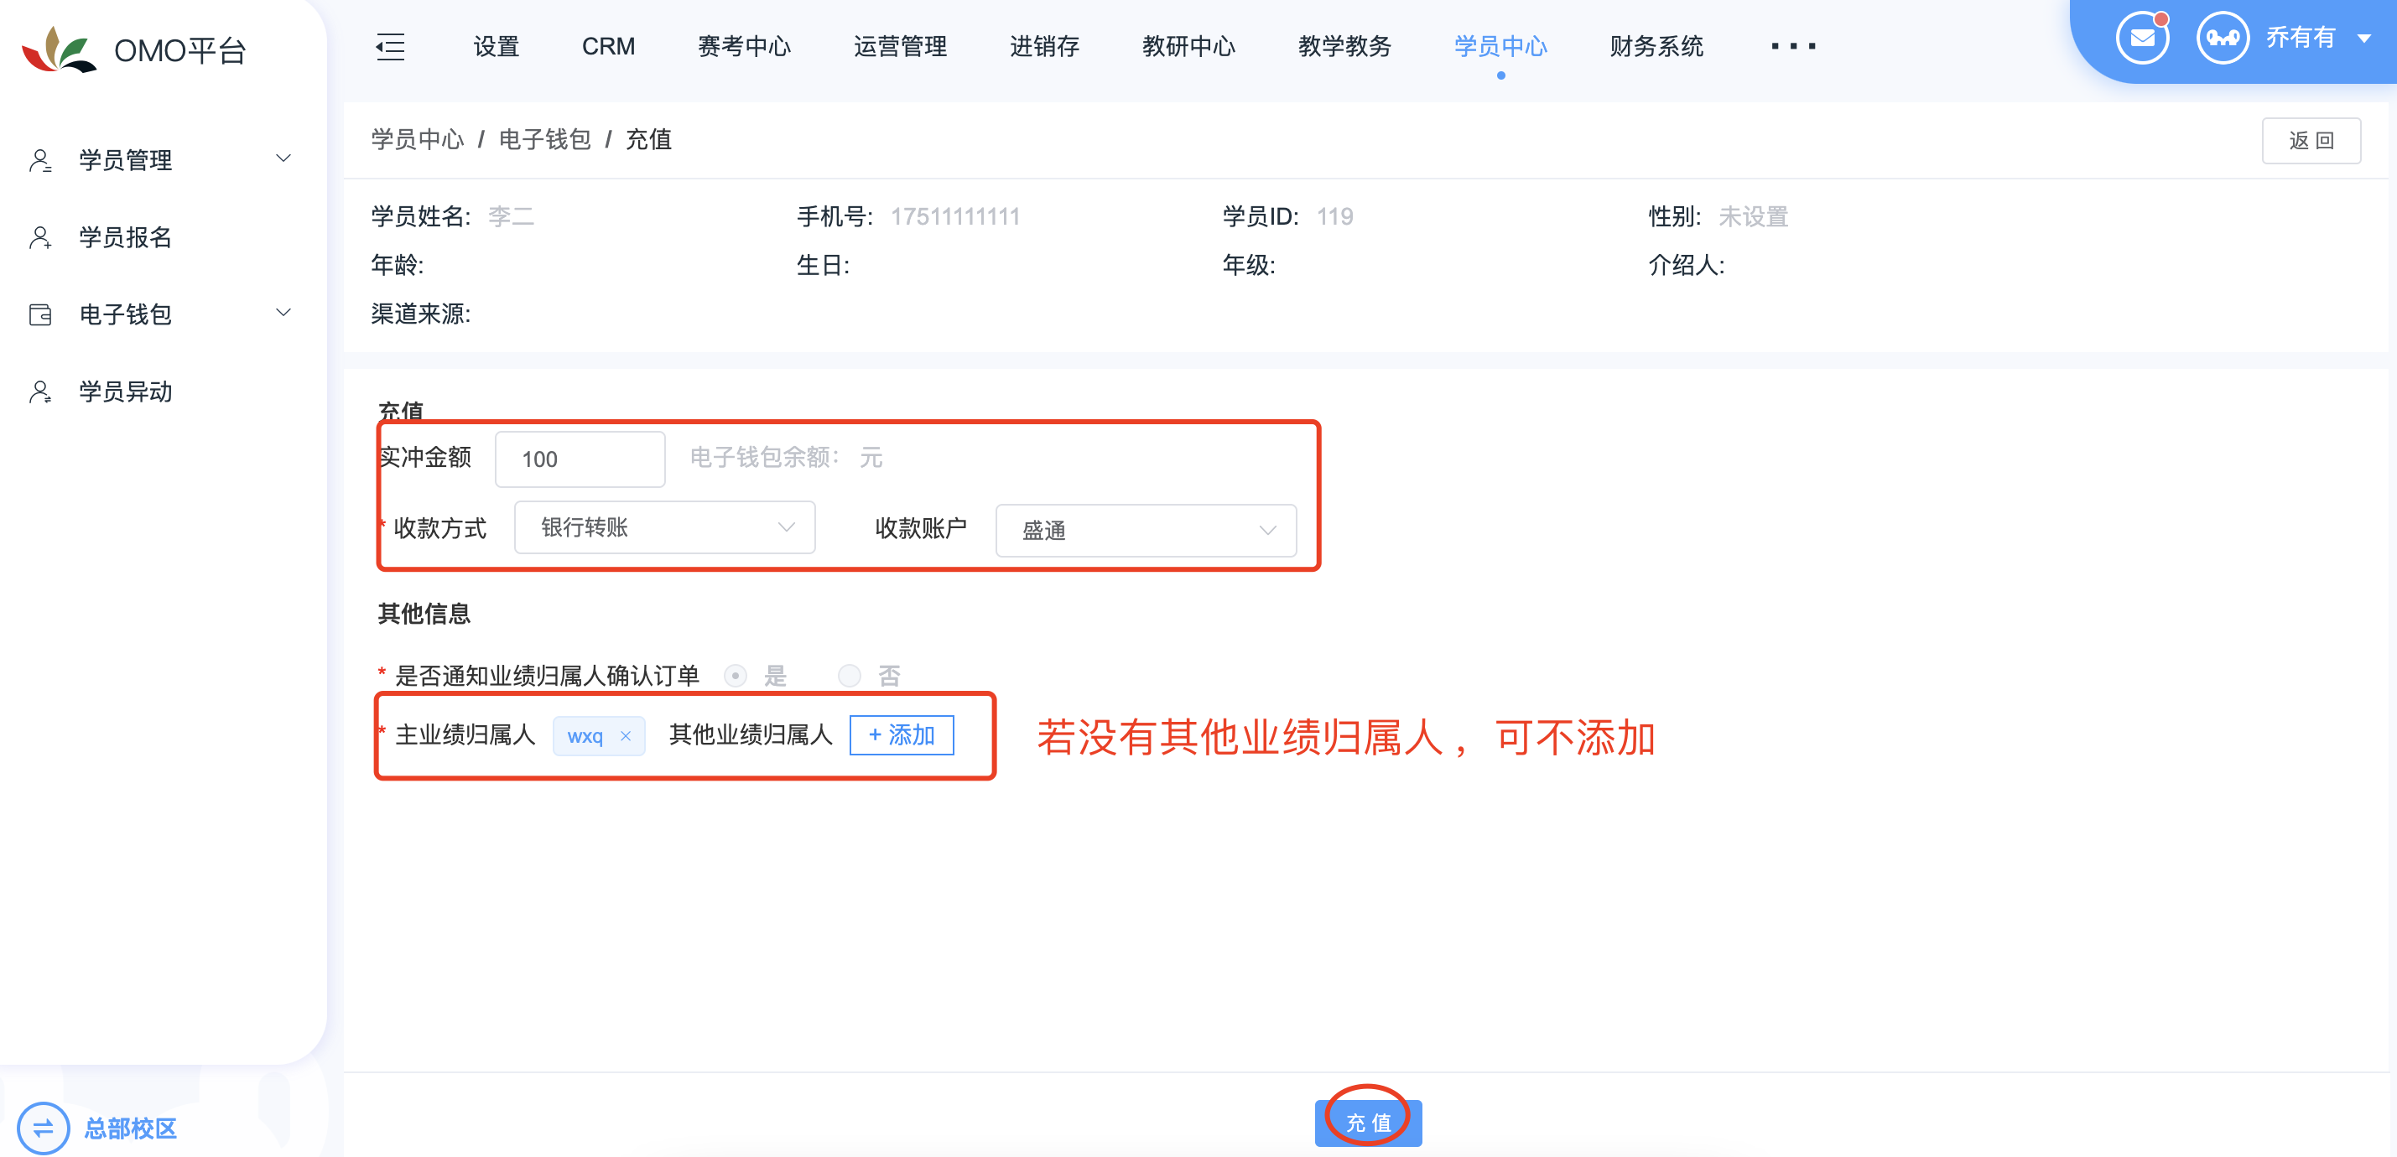The image size is (2397, 1157).
Task: Click the 性别 value 未设置
Action: (1753, 216)
